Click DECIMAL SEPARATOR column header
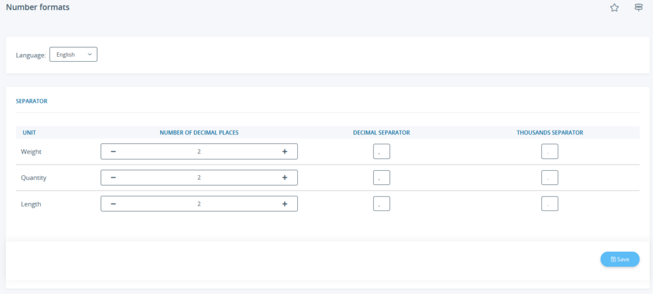This screenshot has width=653, height=294. [381, 133]
